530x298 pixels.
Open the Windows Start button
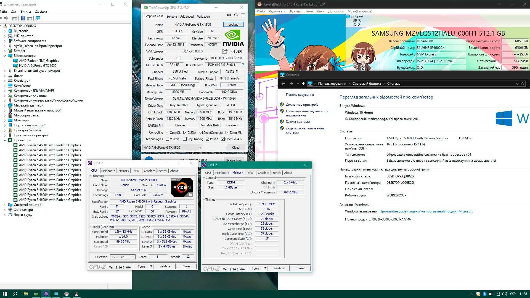coord(5,294)
